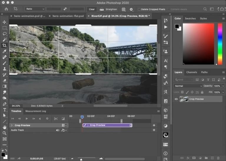Click the Clear button
The width and height of the screenshot is (226, 161).
point(92,9)
